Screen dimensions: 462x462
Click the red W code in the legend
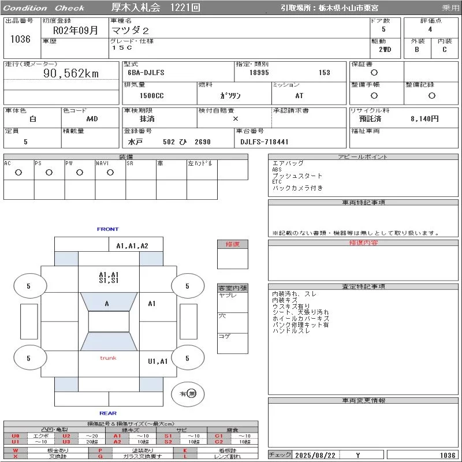coord(16,450)
